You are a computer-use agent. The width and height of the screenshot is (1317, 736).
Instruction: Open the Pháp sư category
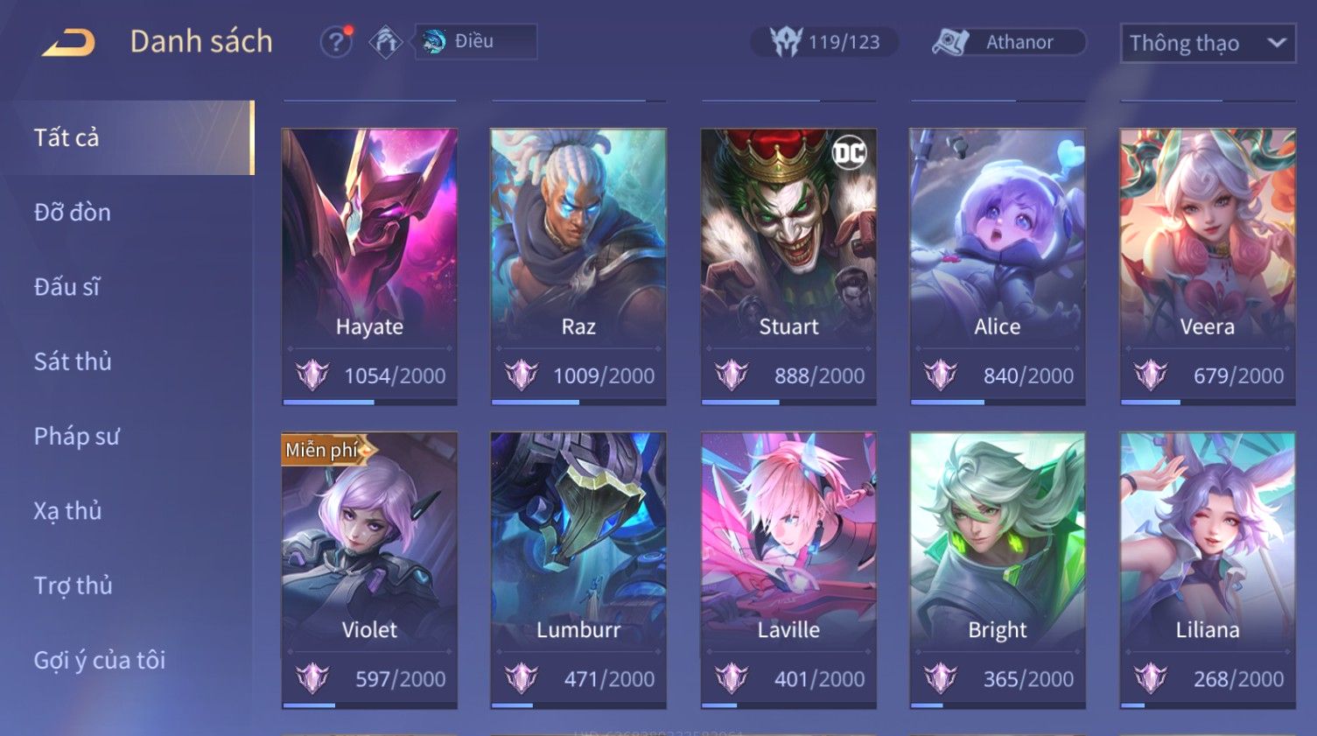point(77,436)
